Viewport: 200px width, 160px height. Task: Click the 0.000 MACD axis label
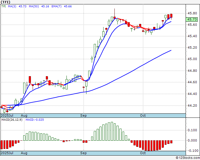192,140
